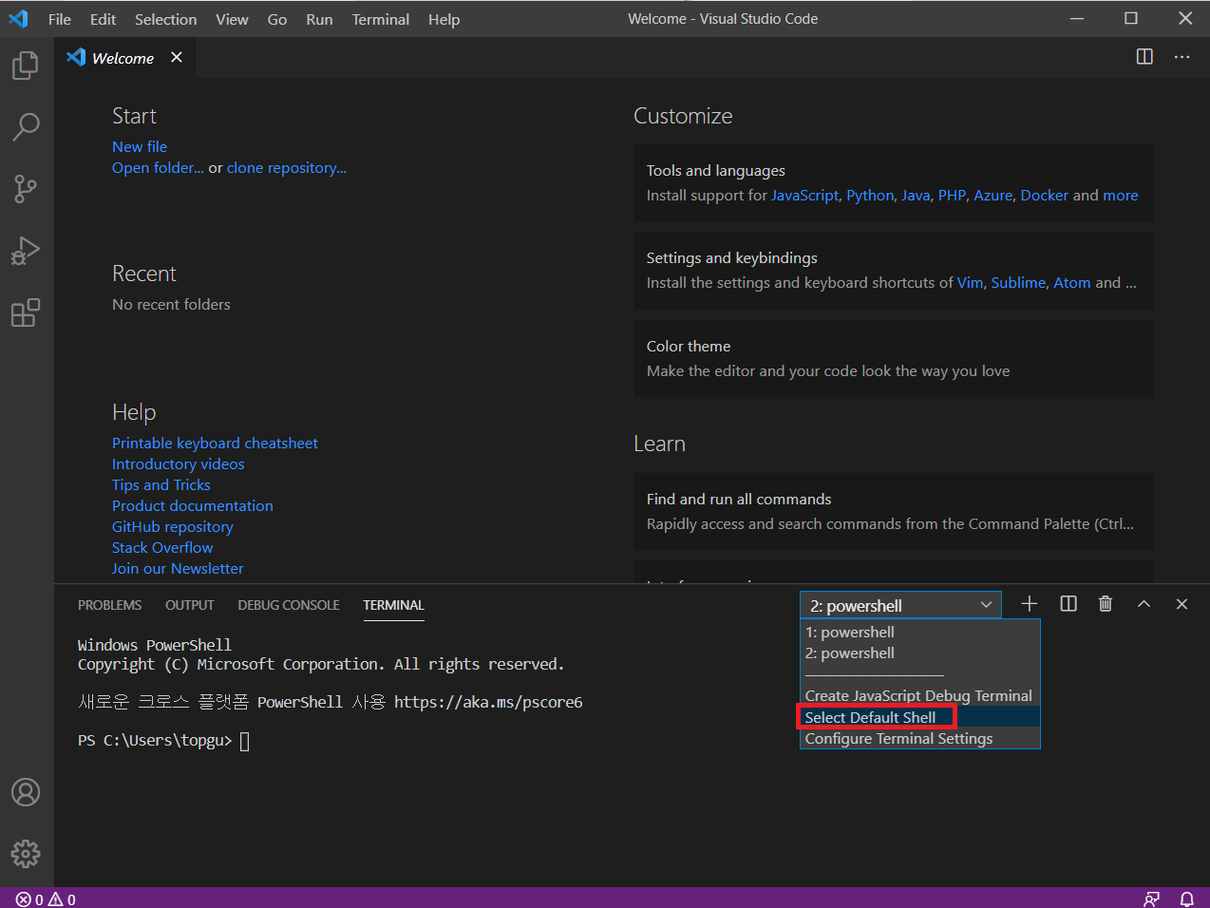Viewport: 1210px width, 908px height.
Task: Click the VS Code logo in title bar
Action: pos(19,19)
